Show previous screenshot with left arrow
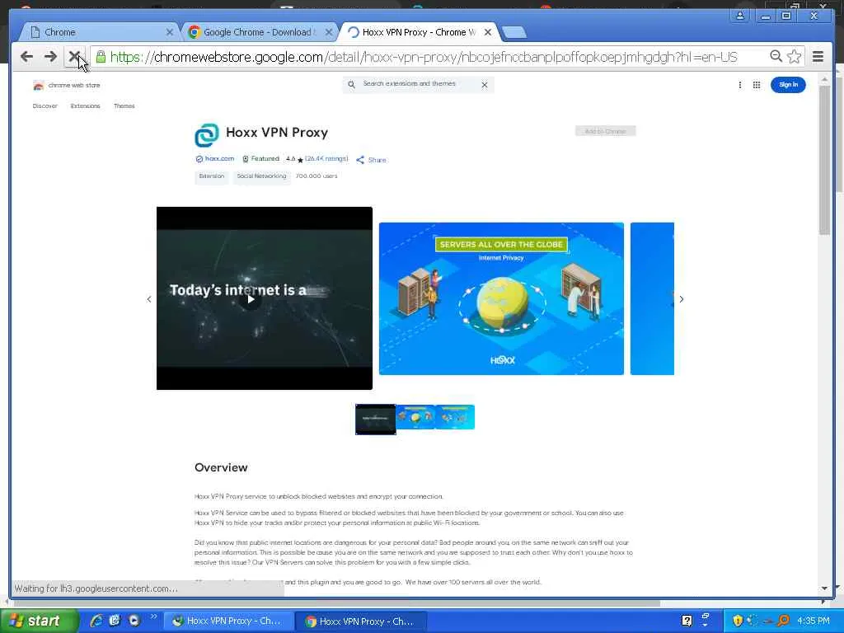The height and width of the screenshot is (633, 844). 149,299
